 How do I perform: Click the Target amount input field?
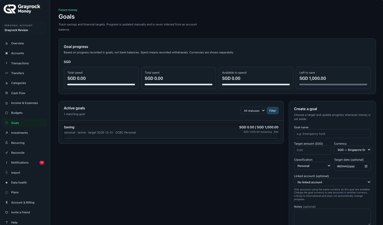tap(312, 150)
